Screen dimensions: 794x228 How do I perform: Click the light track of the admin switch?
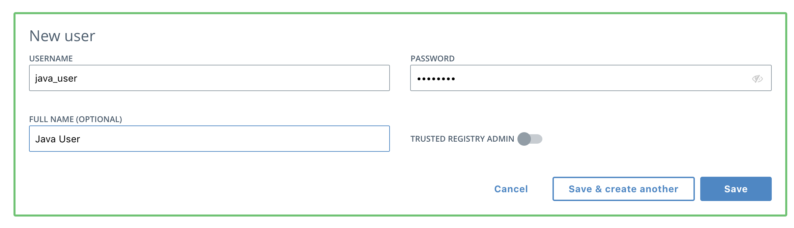point(537,139)
